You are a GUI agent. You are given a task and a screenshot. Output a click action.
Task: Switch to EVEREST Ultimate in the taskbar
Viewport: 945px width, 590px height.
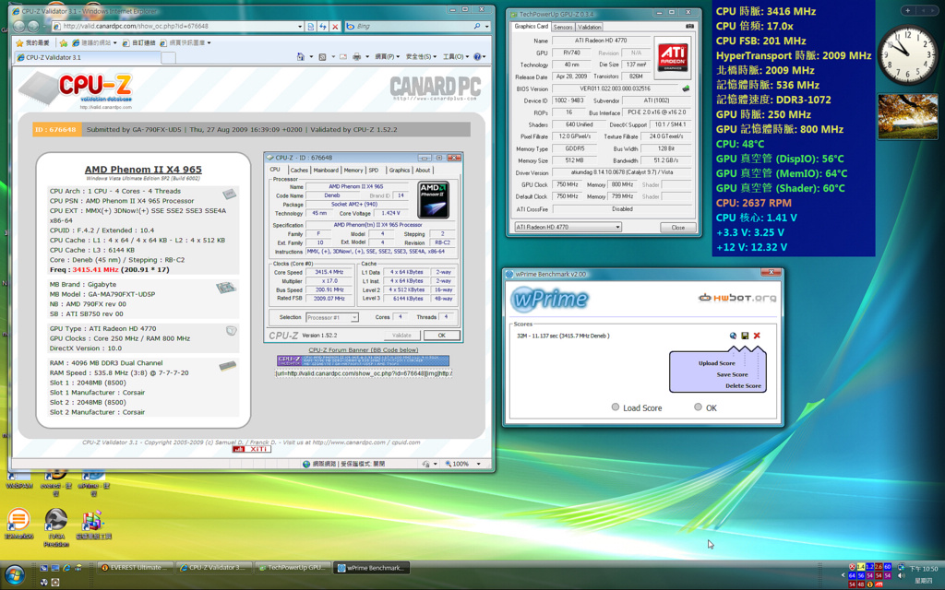click(135, 568)
